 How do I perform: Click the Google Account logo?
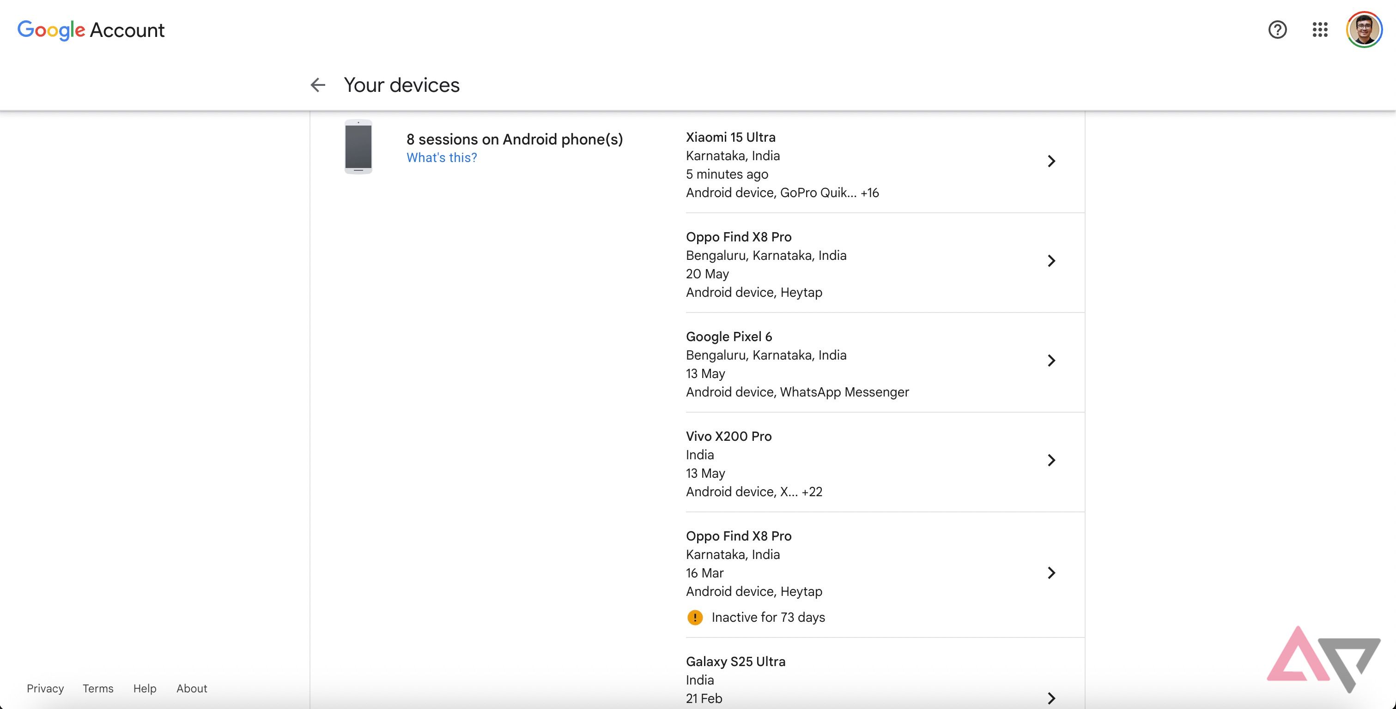coord(91,30)
